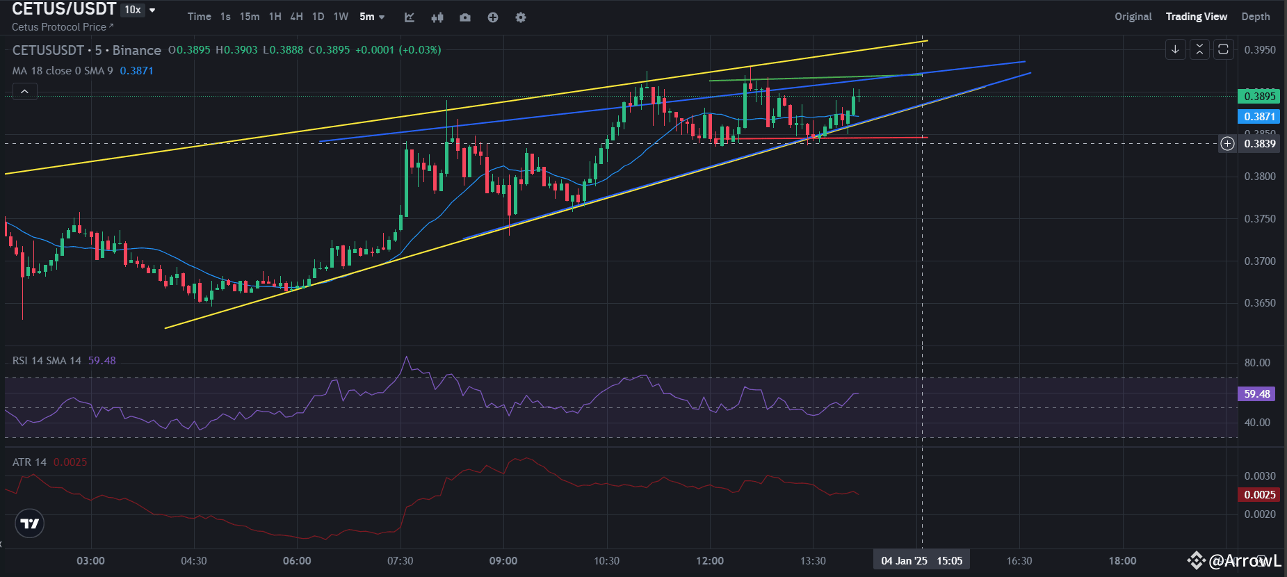Click the 10x leverage badge

coord(133,10)
